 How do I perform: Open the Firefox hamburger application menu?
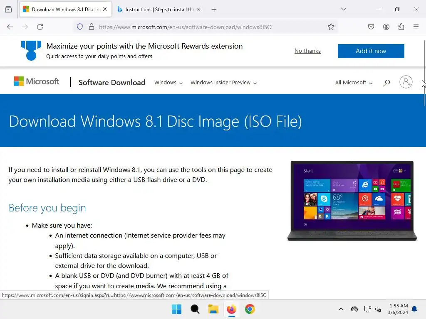pos(416,27)
